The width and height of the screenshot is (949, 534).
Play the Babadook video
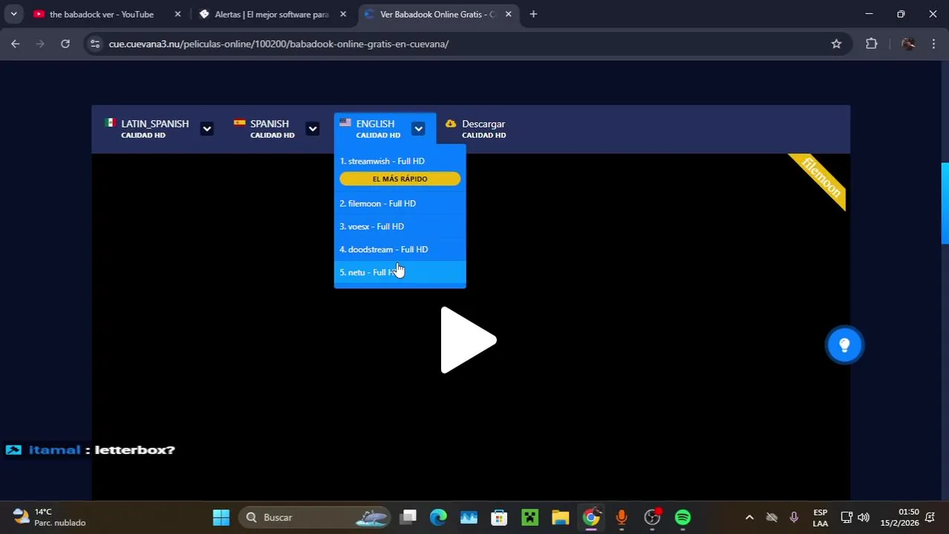click(x=469, y=340)
